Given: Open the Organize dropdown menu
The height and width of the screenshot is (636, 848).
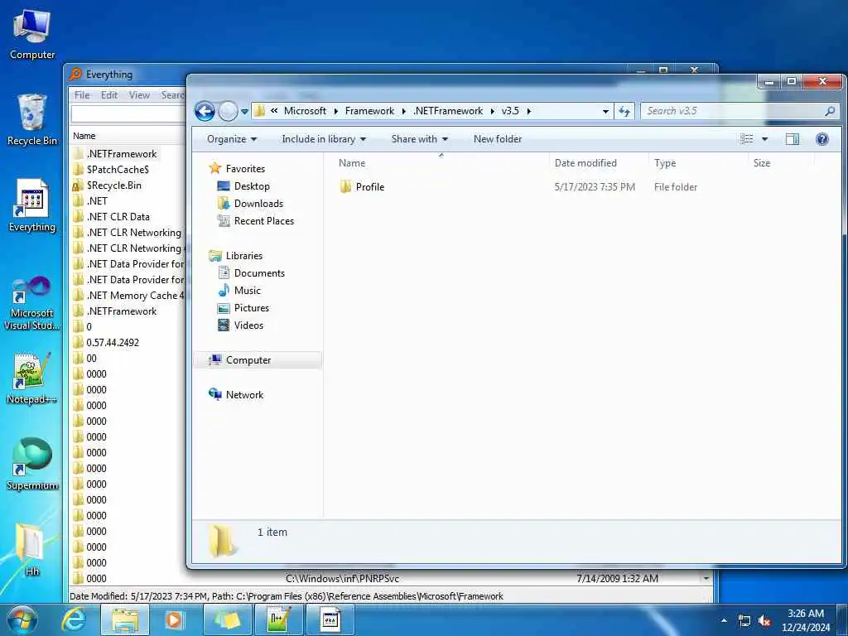Looking at the screenshot, I should click(232, 139).
